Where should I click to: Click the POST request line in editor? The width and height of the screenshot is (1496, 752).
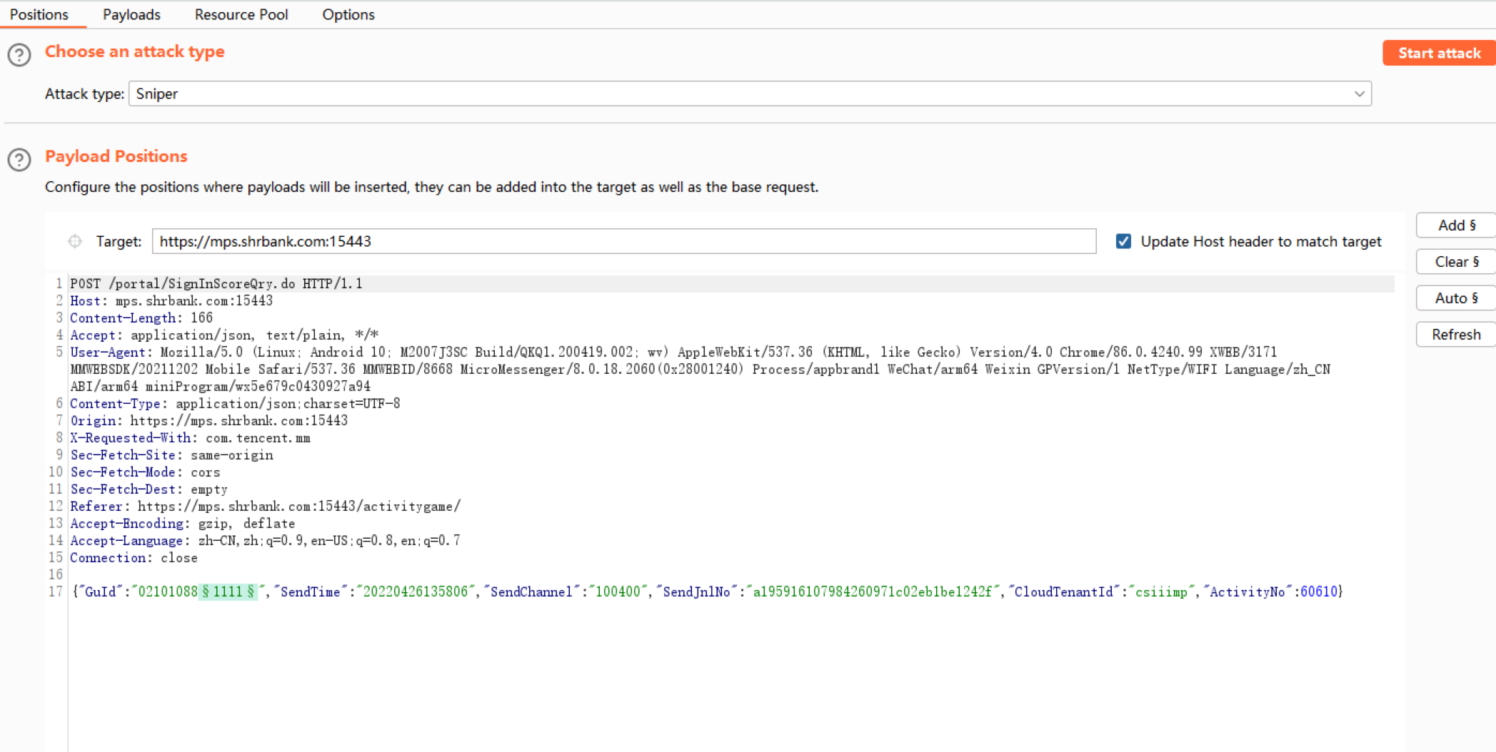[x=216, y=284]
